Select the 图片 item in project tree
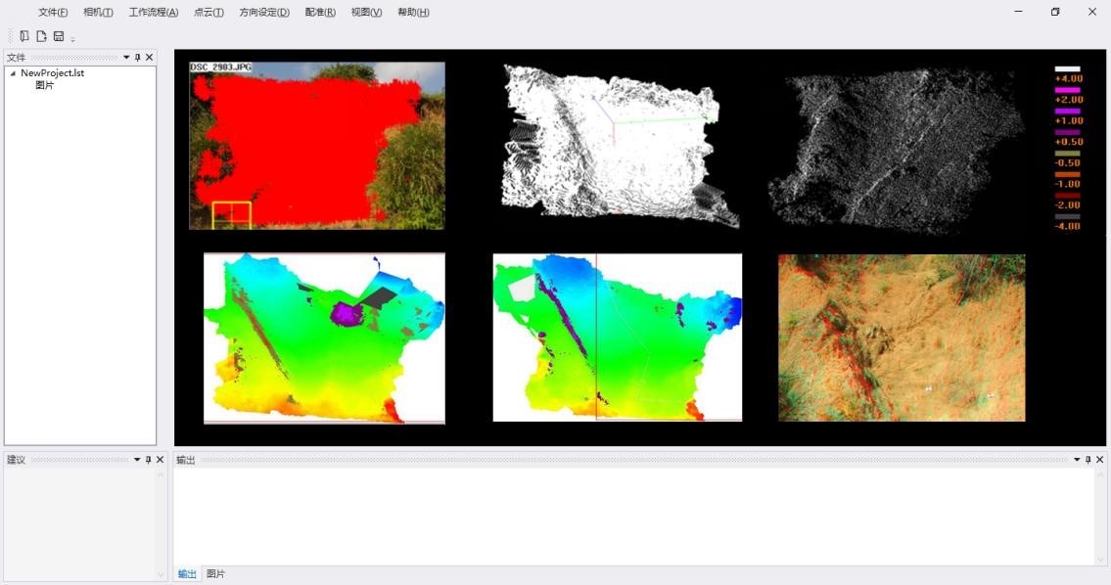The height and width of the screenshot is (585, 1111). click(x=45, y=86)
